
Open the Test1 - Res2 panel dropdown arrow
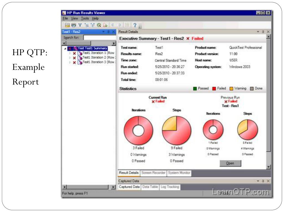coord(103,32)
